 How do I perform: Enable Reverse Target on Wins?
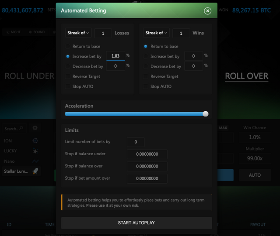[x=146, y=76]
